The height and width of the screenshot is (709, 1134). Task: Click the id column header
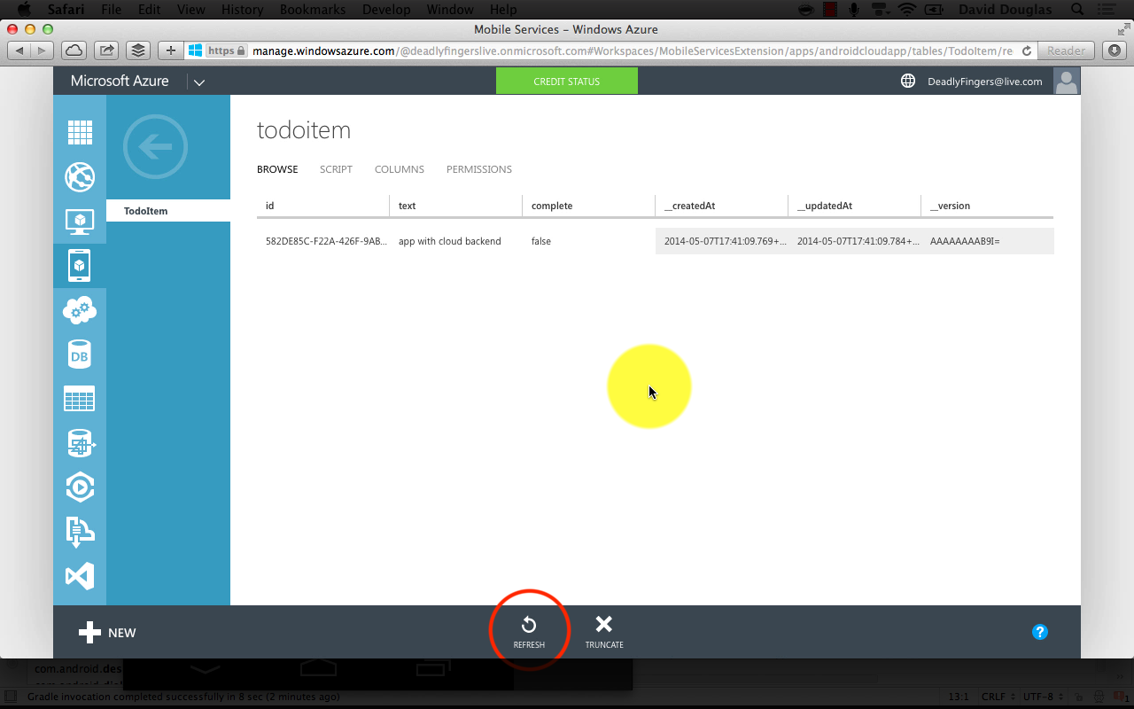322,206
